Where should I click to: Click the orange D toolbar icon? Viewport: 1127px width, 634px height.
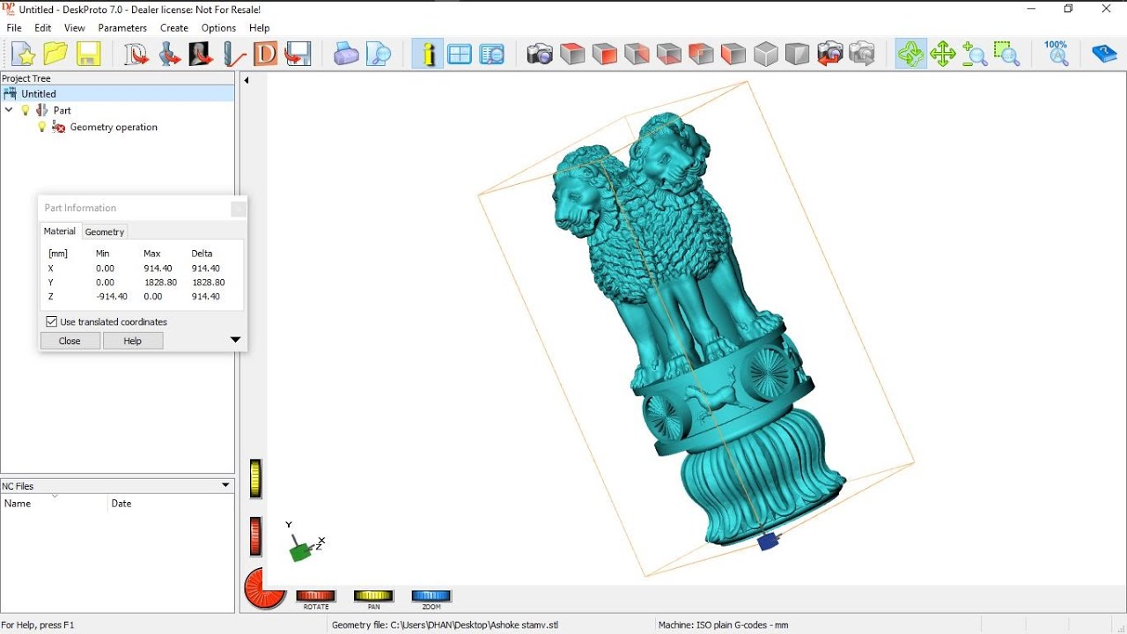point(265,55)
